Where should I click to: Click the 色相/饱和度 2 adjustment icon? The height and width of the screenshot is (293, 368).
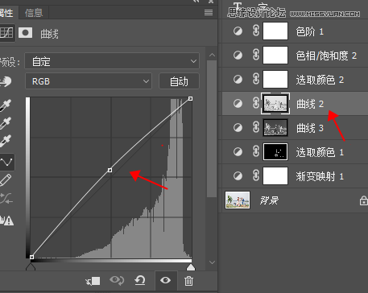[x=238, y=56]
